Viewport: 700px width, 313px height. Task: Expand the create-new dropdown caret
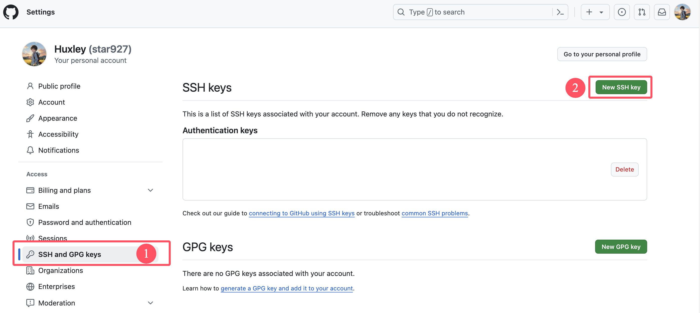pos(601,12)
